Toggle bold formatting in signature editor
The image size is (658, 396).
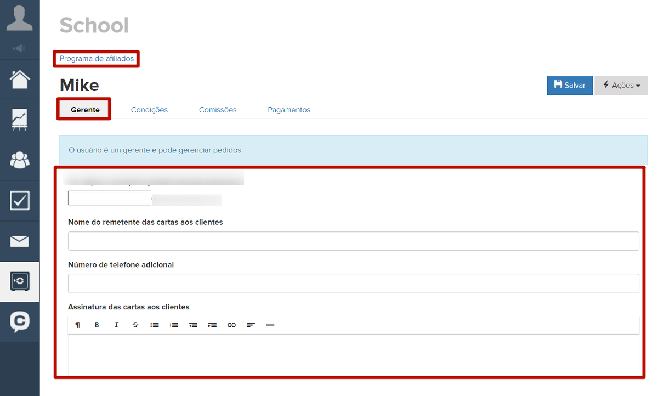pos(97,325)
